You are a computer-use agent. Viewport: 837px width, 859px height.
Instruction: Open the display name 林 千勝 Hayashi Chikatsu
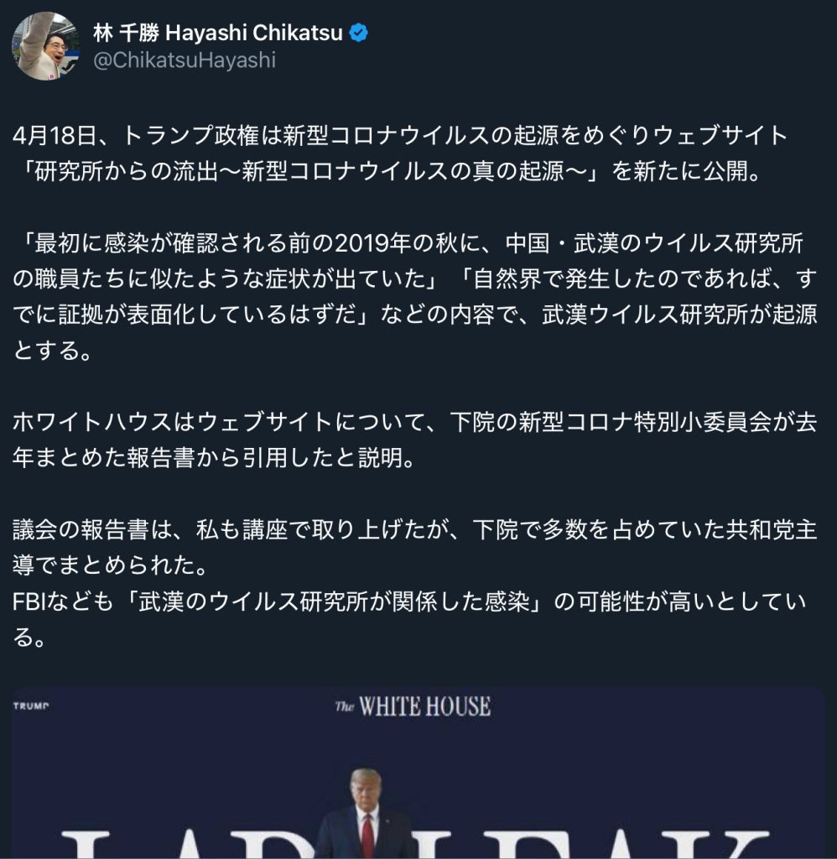[218, 34]
